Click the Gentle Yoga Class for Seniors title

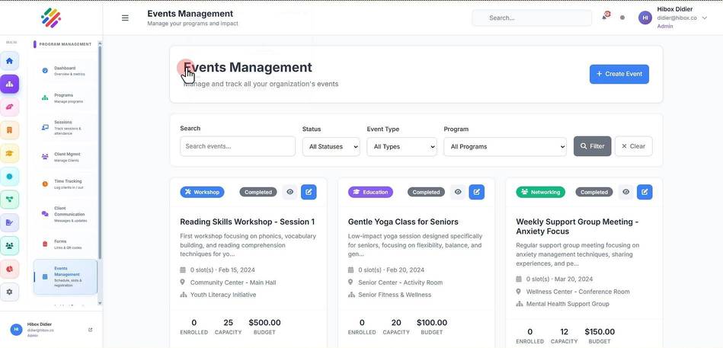click(403, 222)
